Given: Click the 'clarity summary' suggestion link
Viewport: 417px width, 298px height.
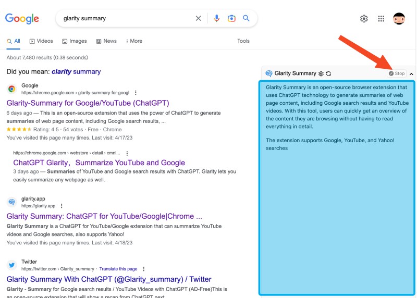Looking at the screenshot, I should [76, 72].
